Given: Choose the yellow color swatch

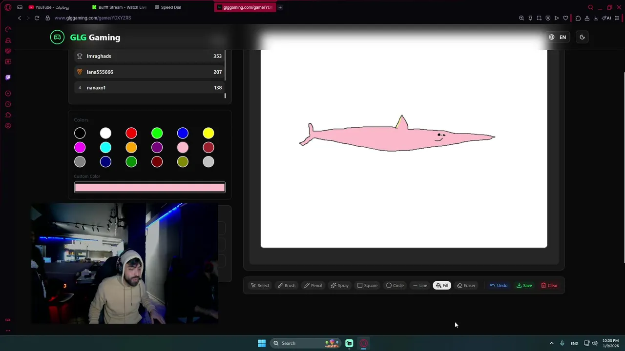Looking at the screenshot, I should [208, 133].
